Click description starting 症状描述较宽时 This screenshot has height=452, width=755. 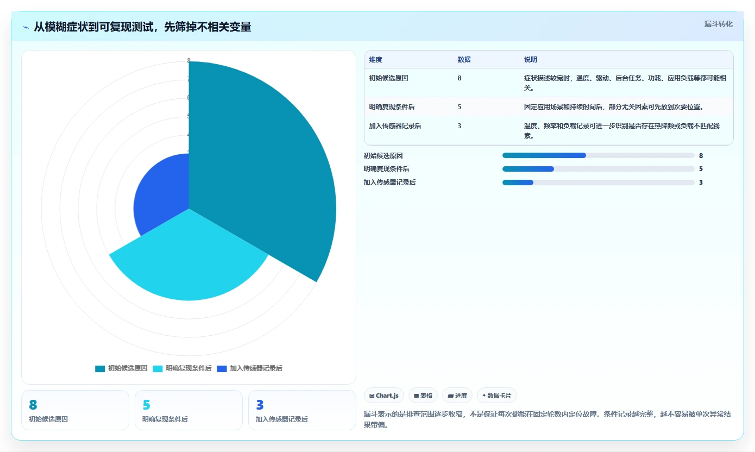625,83
